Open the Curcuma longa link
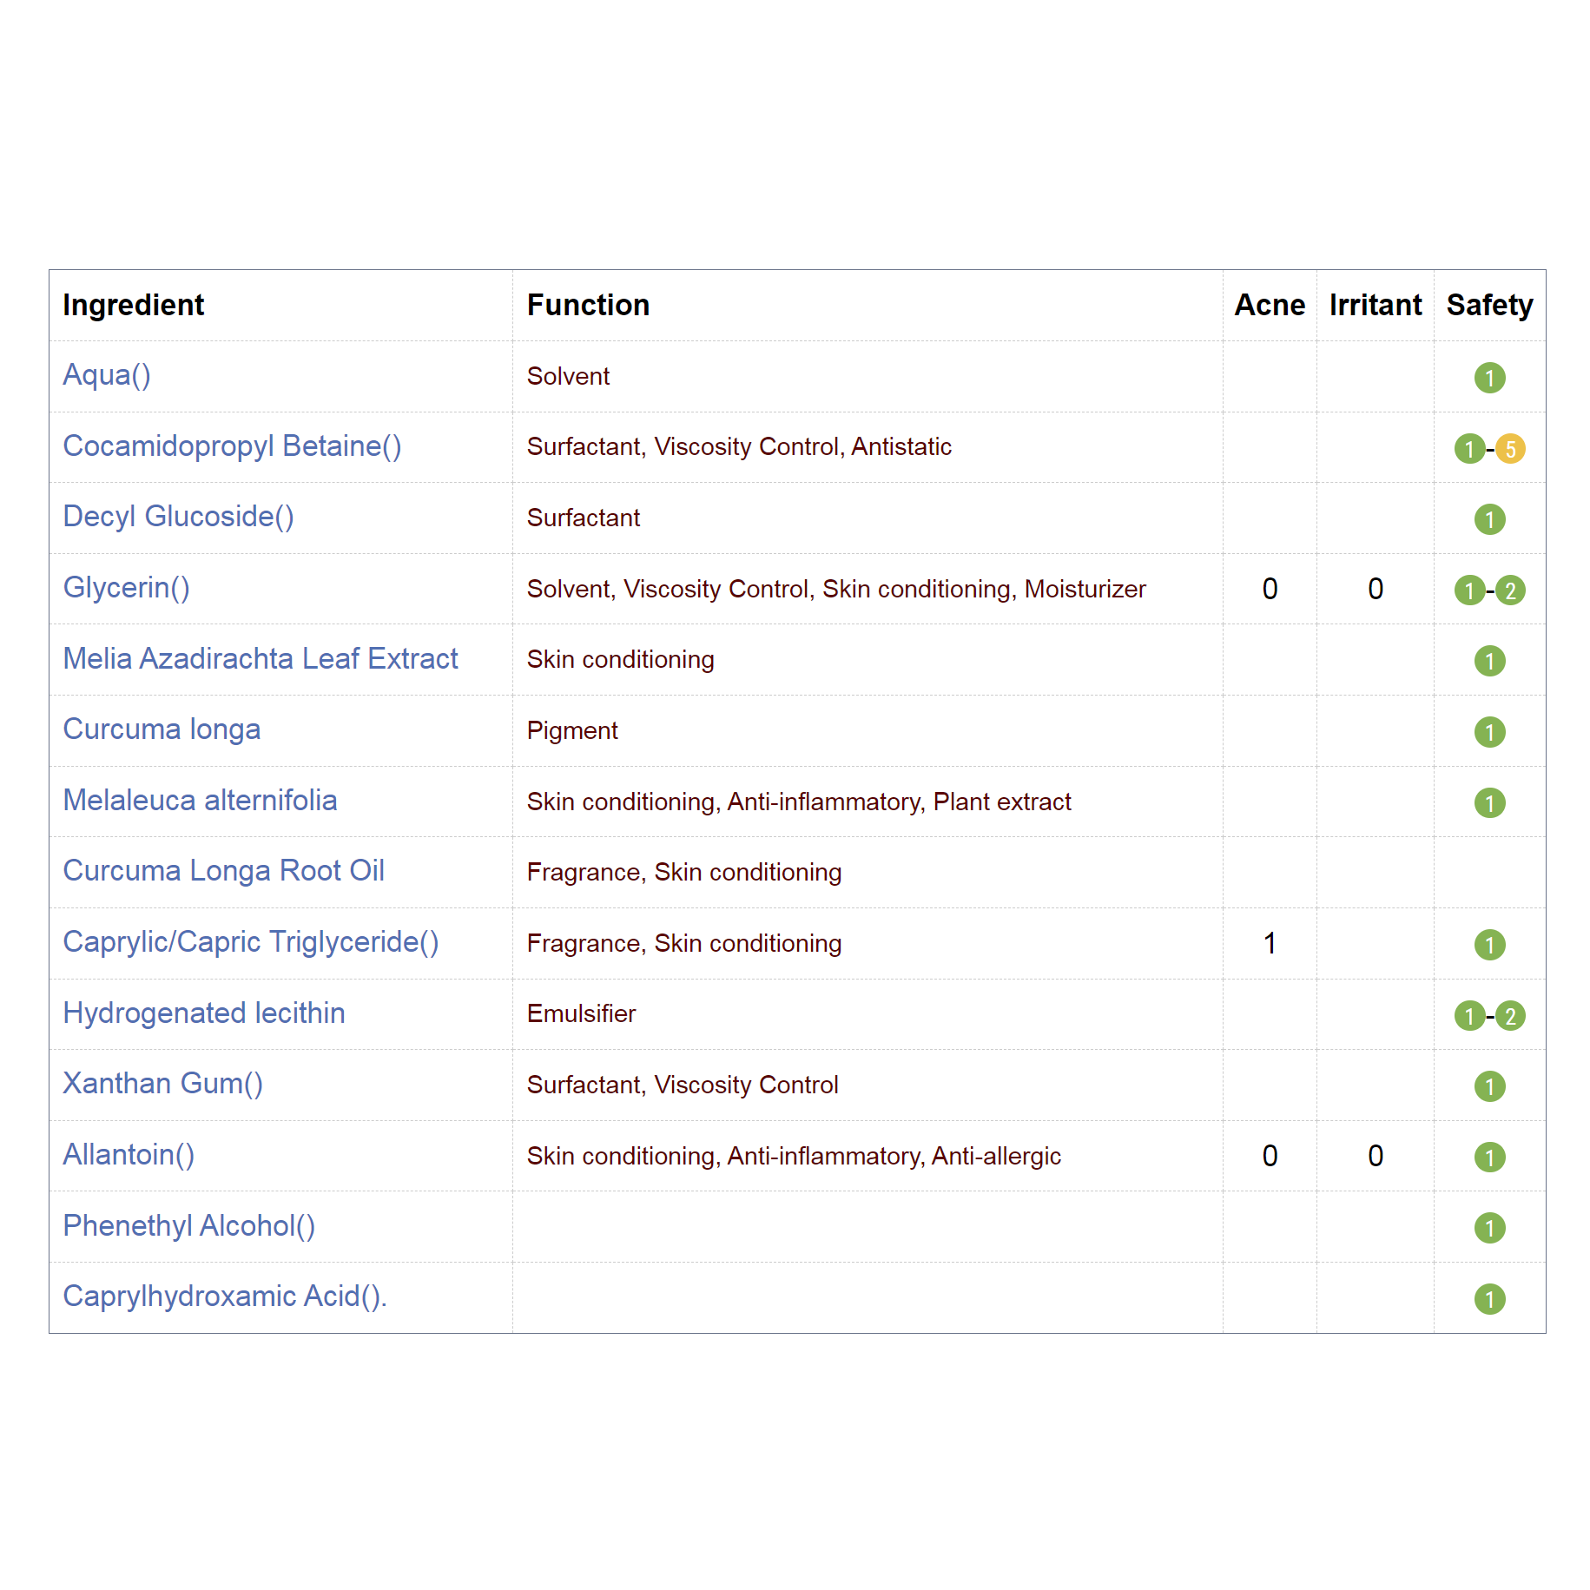 (x=162, y=729)
